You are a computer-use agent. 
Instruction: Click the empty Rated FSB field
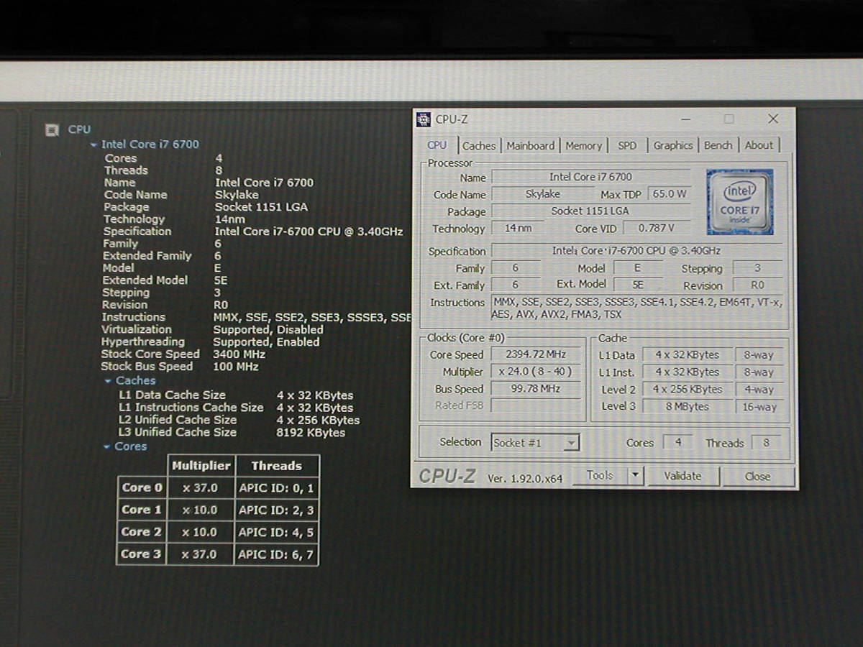click(536, 405)
